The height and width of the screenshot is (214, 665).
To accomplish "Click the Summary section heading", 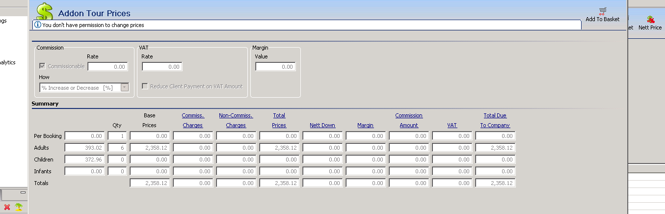I will [x=45, y=104].
